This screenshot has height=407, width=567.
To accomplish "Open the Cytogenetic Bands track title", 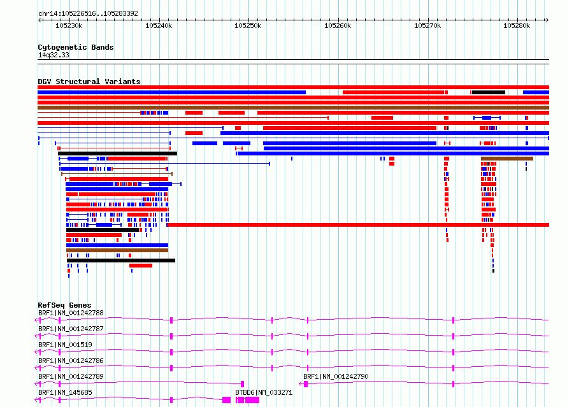I will click(76, 47).
